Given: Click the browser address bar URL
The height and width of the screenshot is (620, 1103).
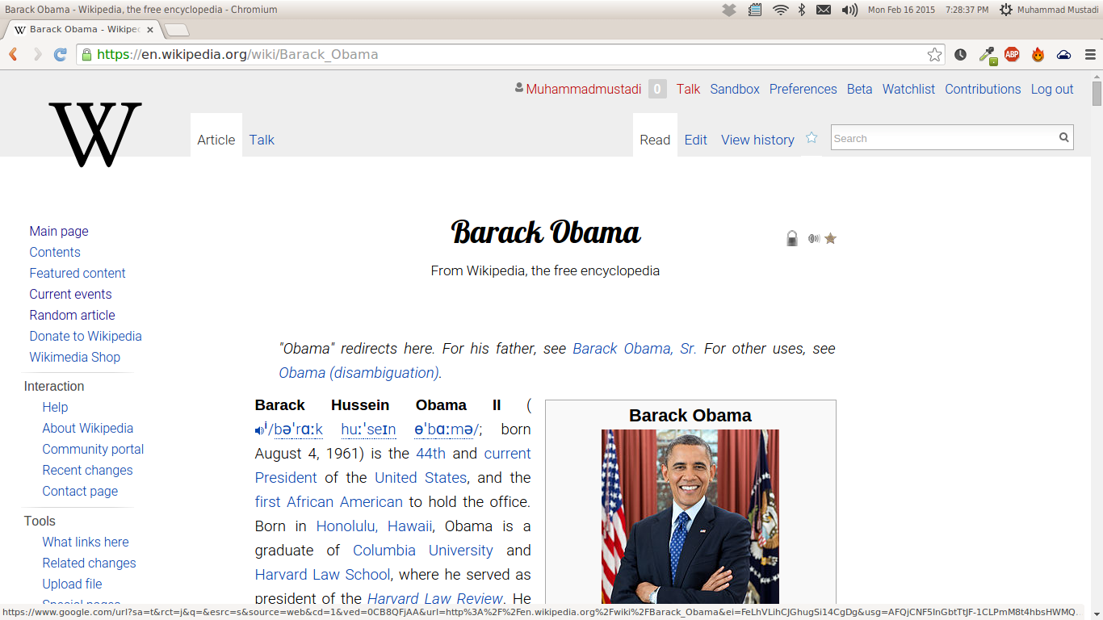Looking at the screenshot, I should (x=237, y=55).
